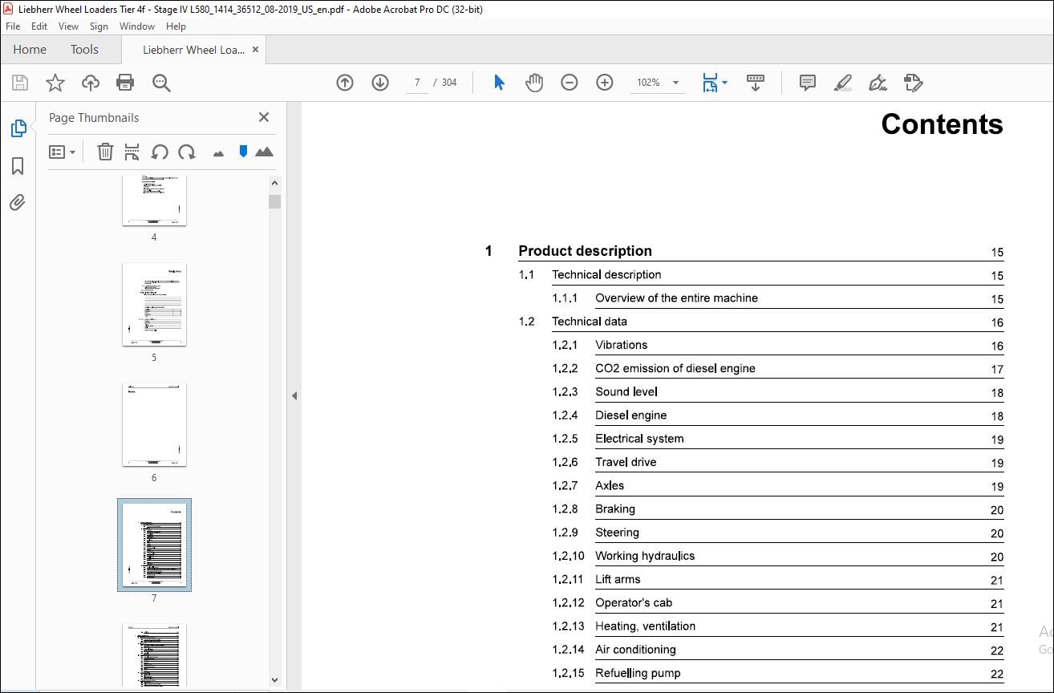This screenshot has width=1054, height=693.
Task: Open the zoom level 102% dropdown
Action: pyautogui.click(x=675, y=83)
